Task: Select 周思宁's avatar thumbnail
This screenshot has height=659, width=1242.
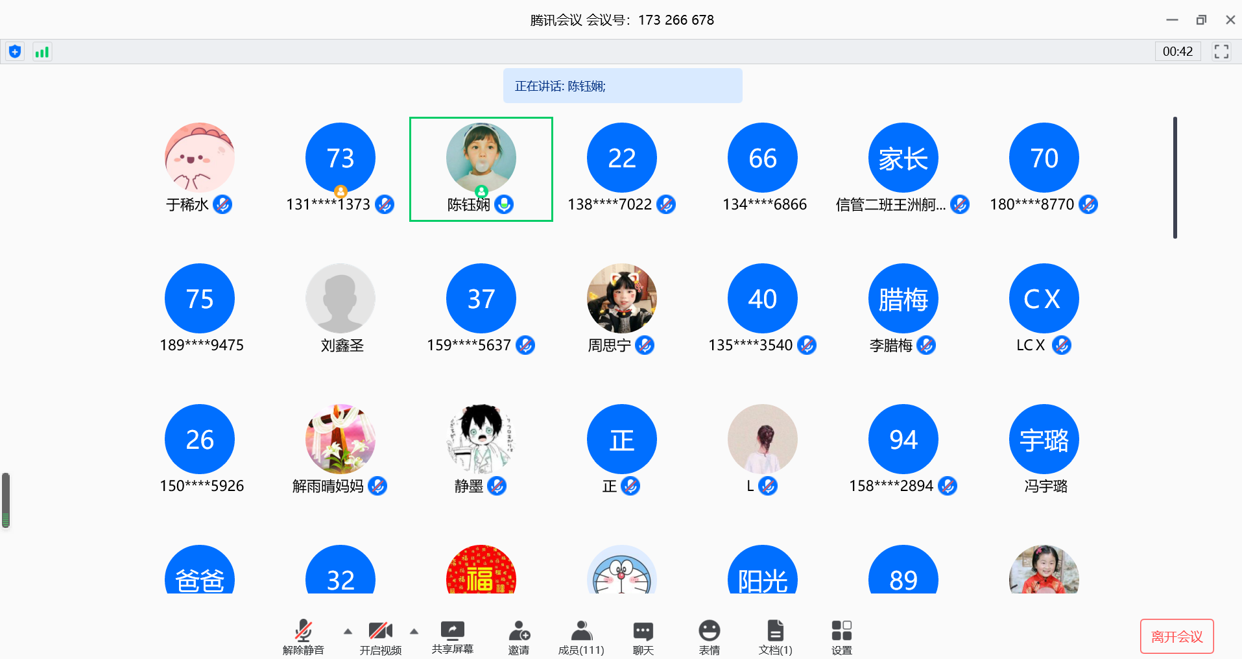Action: (621, 298)
